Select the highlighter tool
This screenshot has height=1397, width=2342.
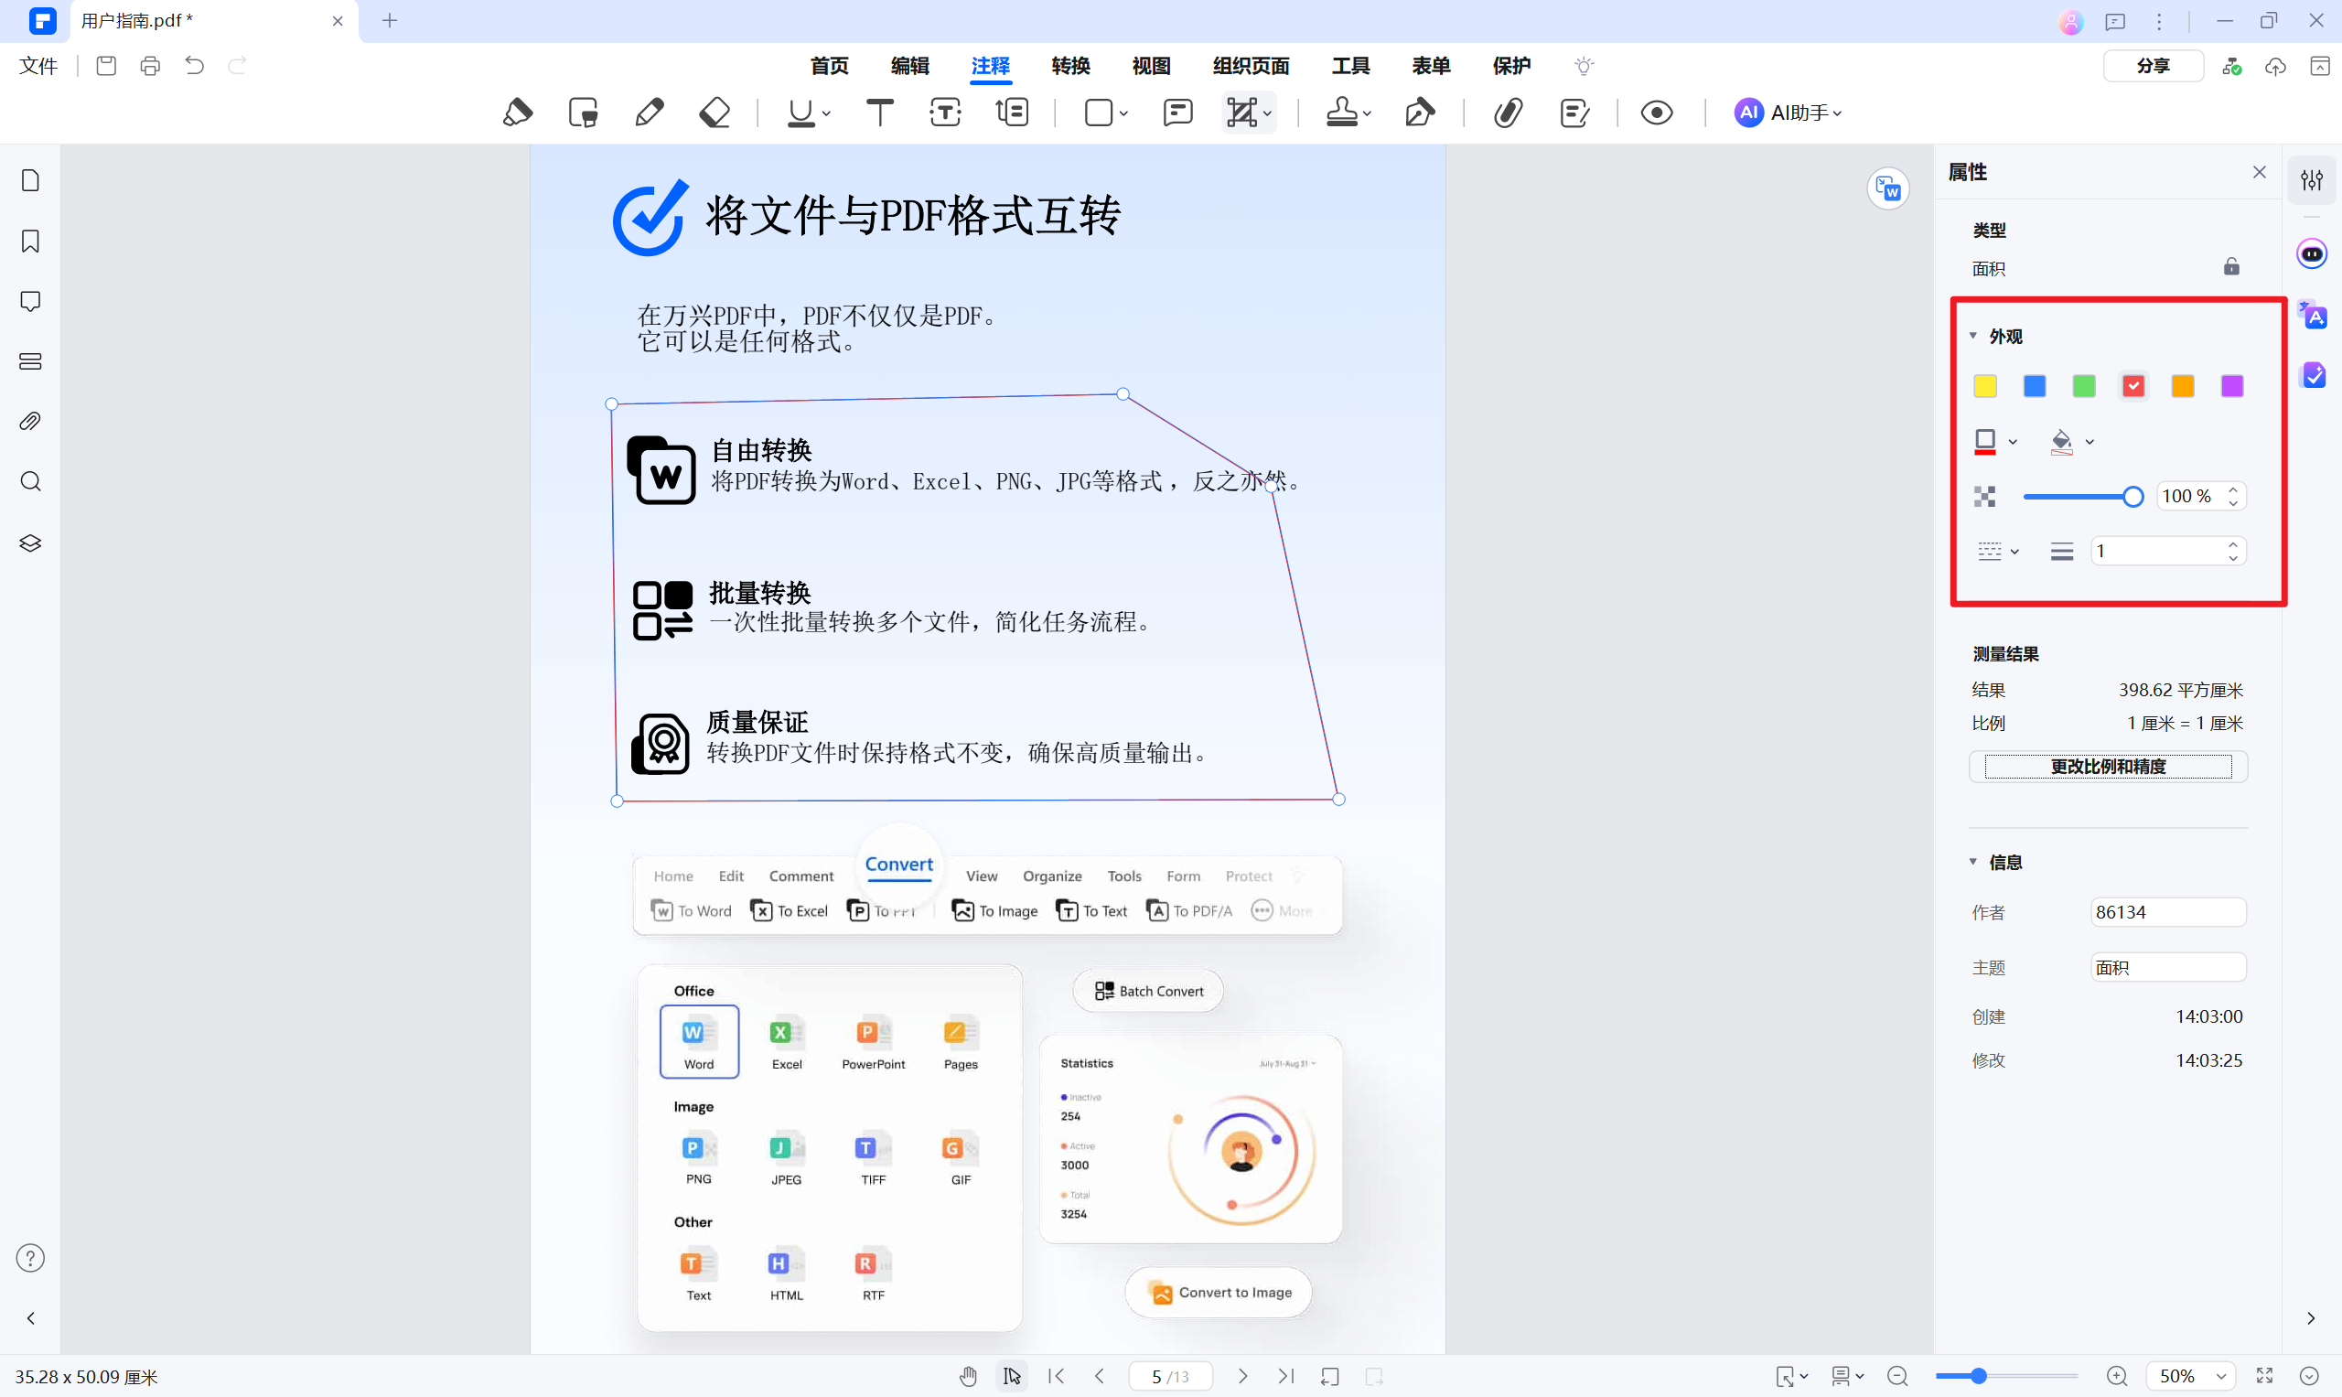[x=519, y=111]
